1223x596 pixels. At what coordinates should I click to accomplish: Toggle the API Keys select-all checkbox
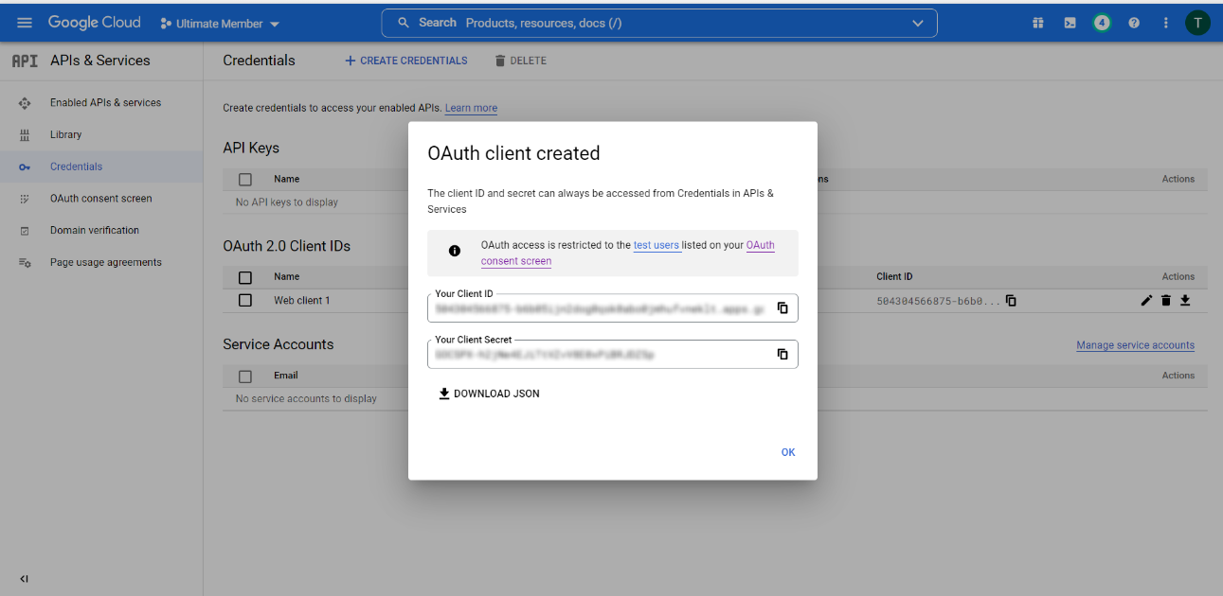tap(245, 179)
